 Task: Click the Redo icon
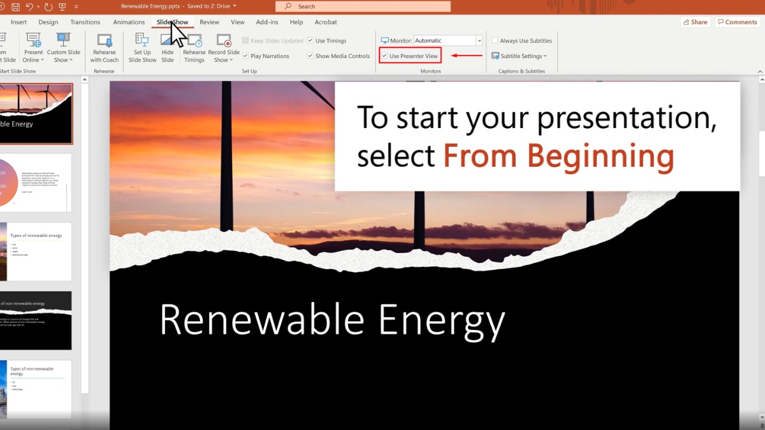tap(48, 7)
